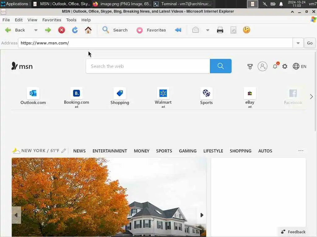Open the Favorites menu
This screenshot has width=317, height=237.
point(52,20)
